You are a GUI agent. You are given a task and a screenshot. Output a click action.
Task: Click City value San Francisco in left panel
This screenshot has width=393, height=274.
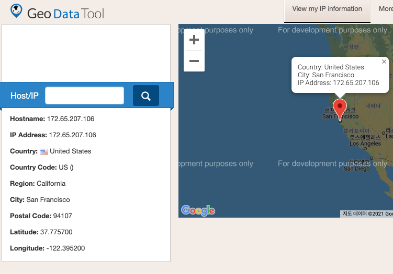pos(48,200)
